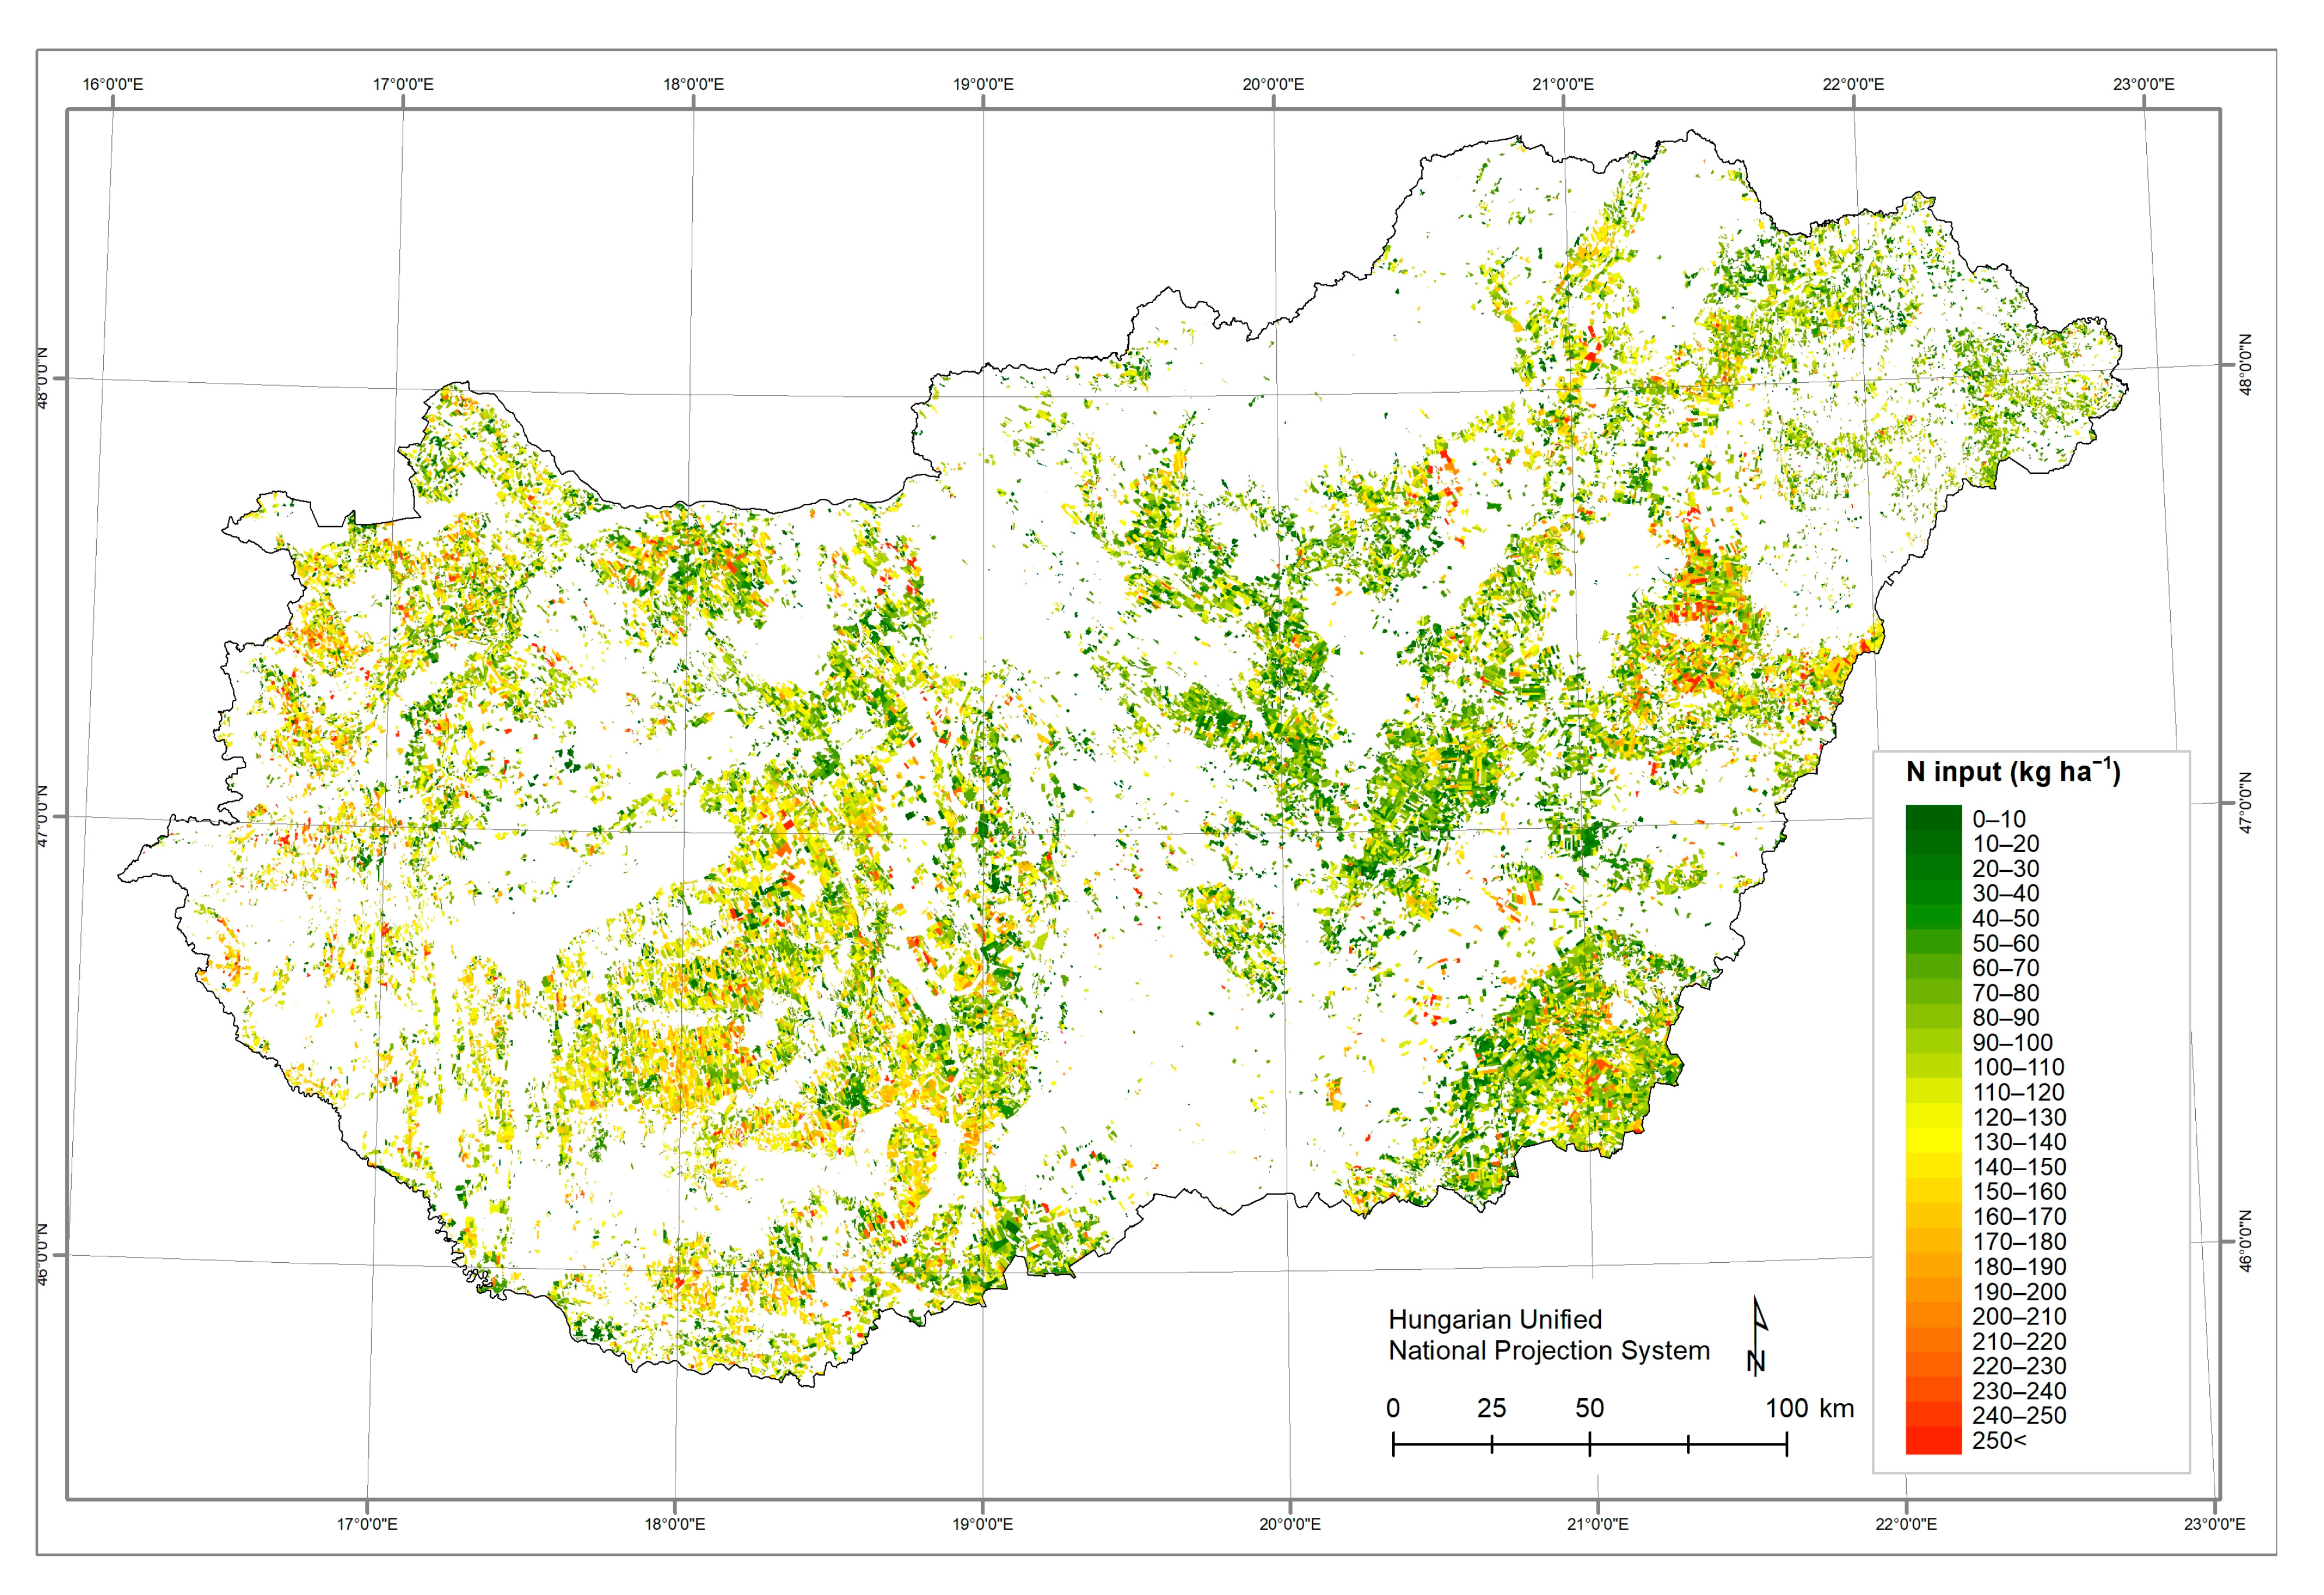This screenshot has height=1595, width=2324.
Task: Click the bottom 20°0'0"E longitude label
Action: pos(1289,1524)
